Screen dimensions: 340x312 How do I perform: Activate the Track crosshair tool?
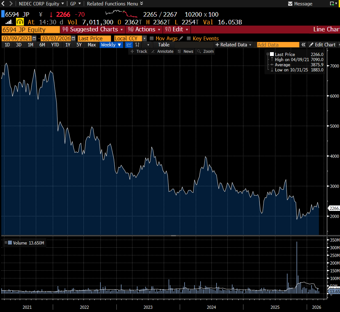(139, 52)
